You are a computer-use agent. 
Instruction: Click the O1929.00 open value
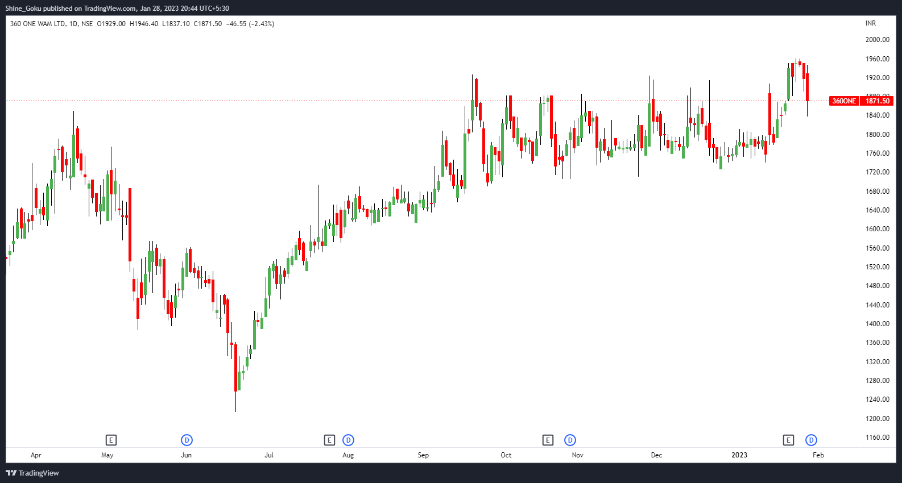(x=111, y=24)
